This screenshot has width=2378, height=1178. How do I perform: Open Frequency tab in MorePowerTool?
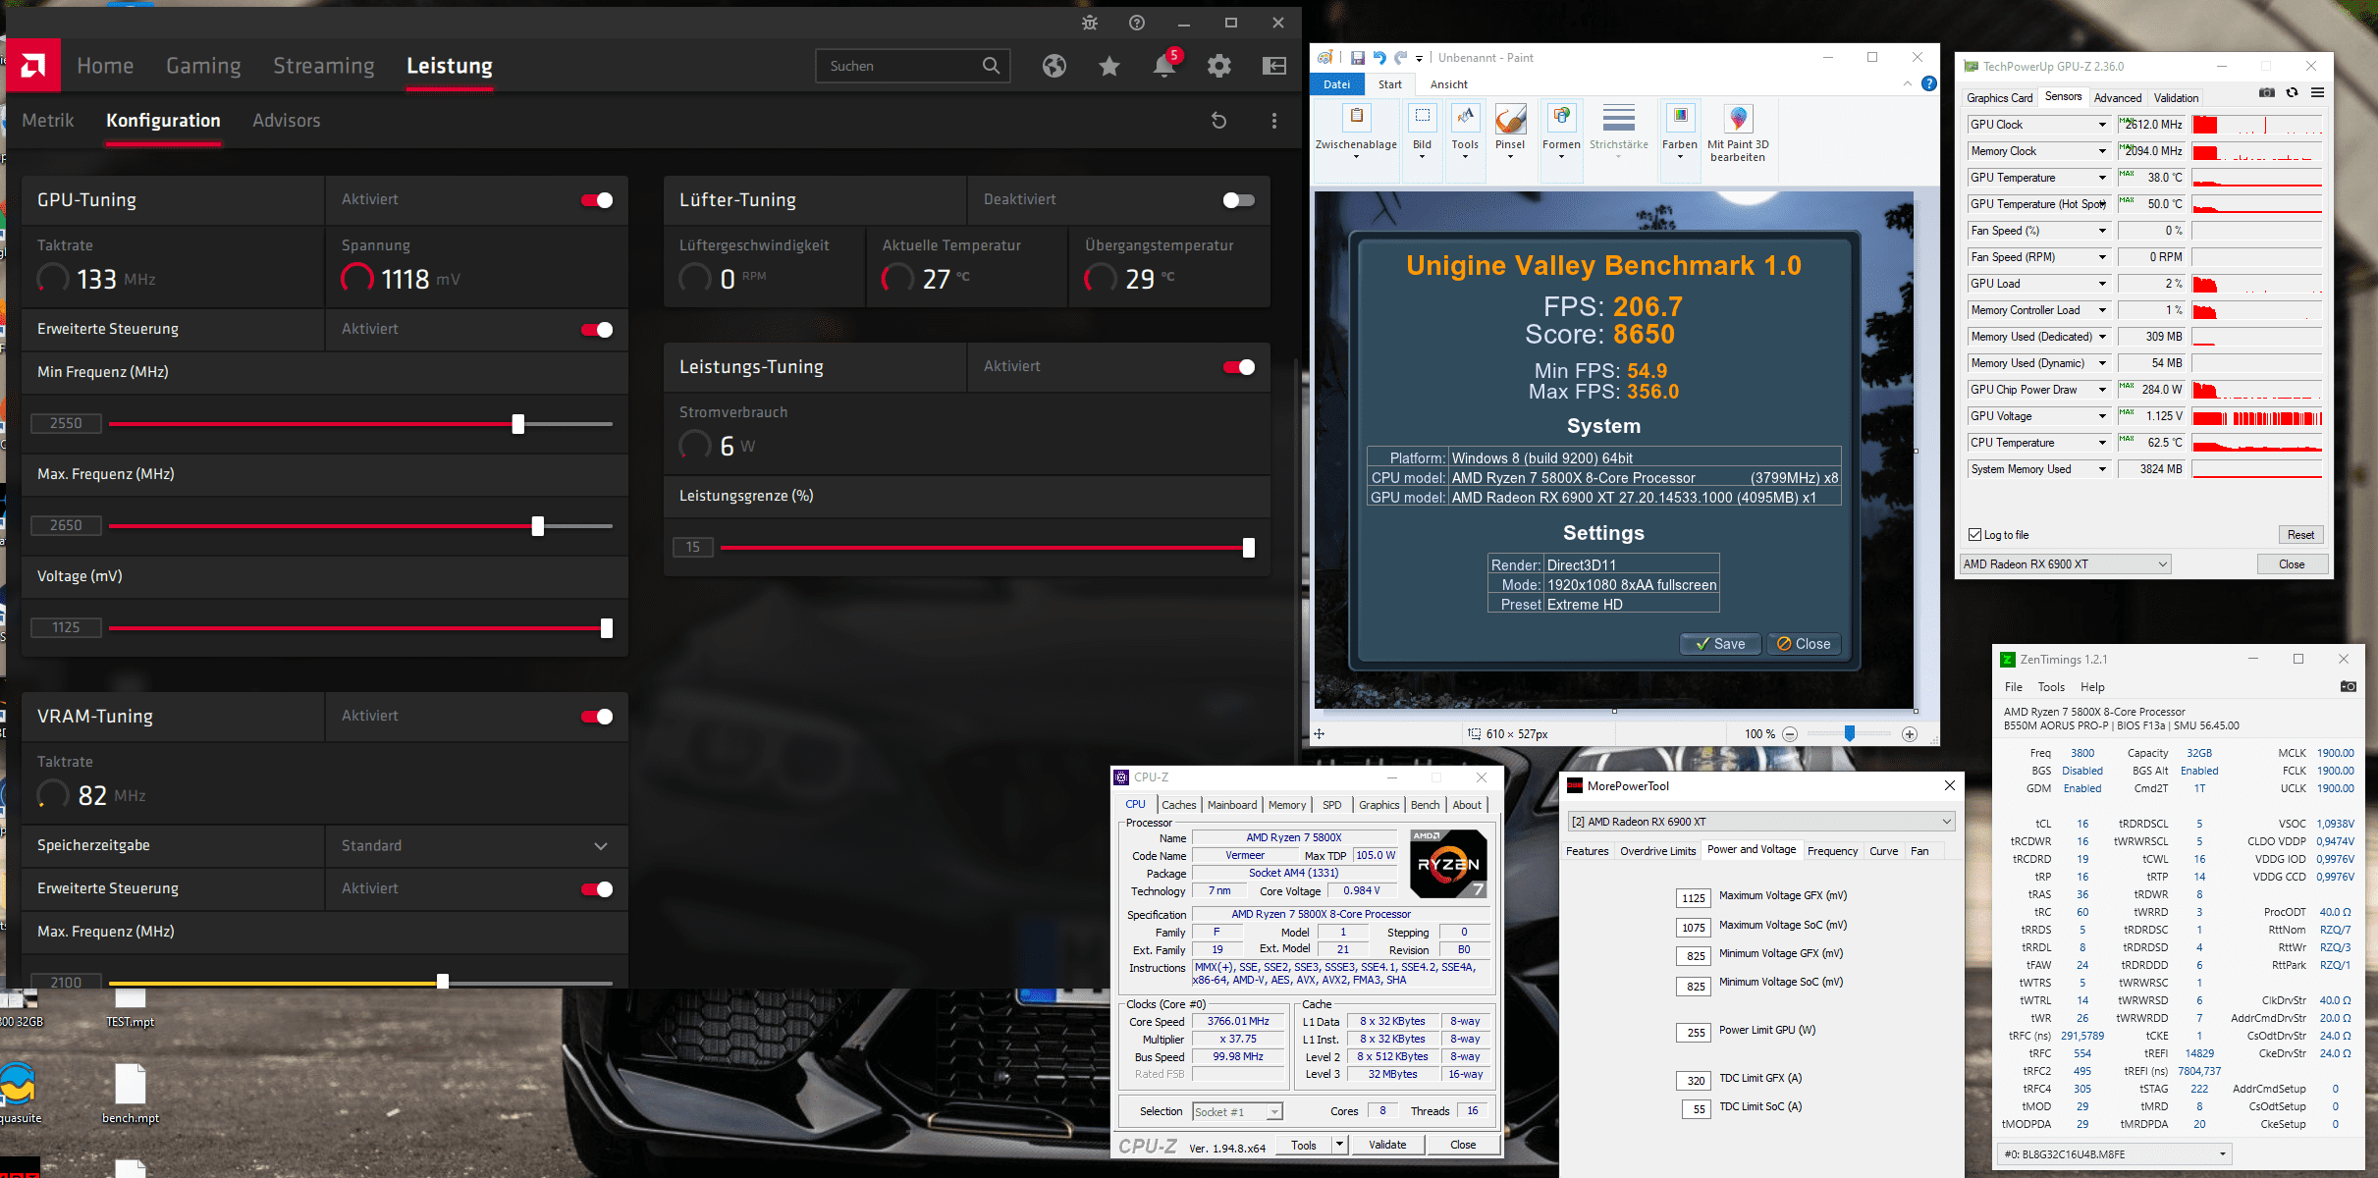pyautogui.click(x=1832, y=851)
